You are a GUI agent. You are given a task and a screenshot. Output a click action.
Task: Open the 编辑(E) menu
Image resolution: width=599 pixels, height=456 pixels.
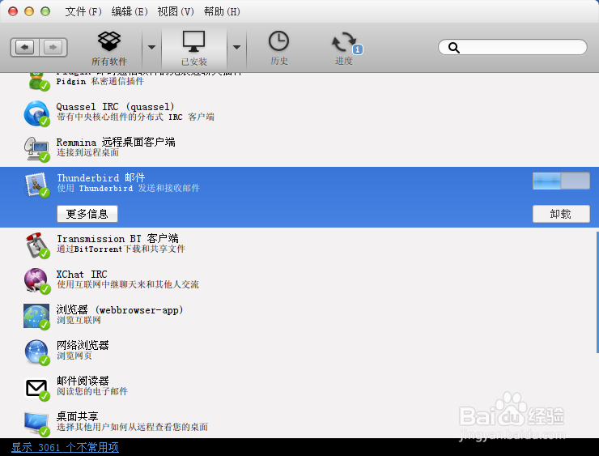[130, 11]
